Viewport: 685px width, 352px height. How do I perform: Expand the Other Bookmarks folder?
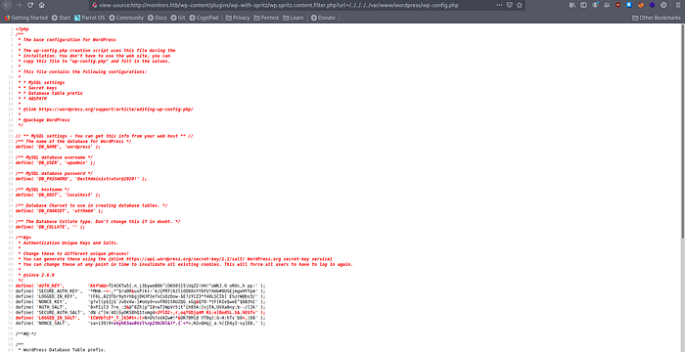point(657,18)
